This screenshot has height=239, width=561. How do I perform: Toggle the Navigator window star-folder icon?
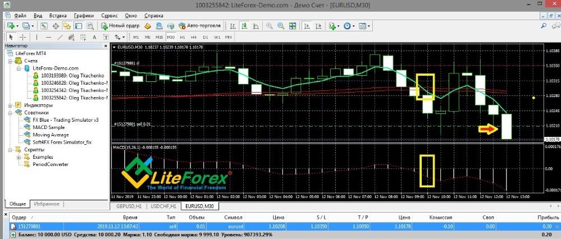pos(67,26)
